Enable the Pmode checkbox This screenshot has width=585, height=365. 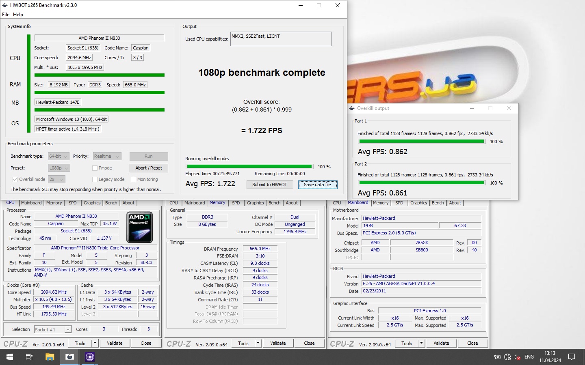pos(95,168)
